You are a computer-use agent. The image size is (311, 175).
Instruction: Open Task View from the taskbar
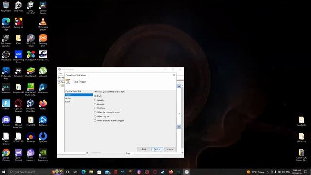75,172
